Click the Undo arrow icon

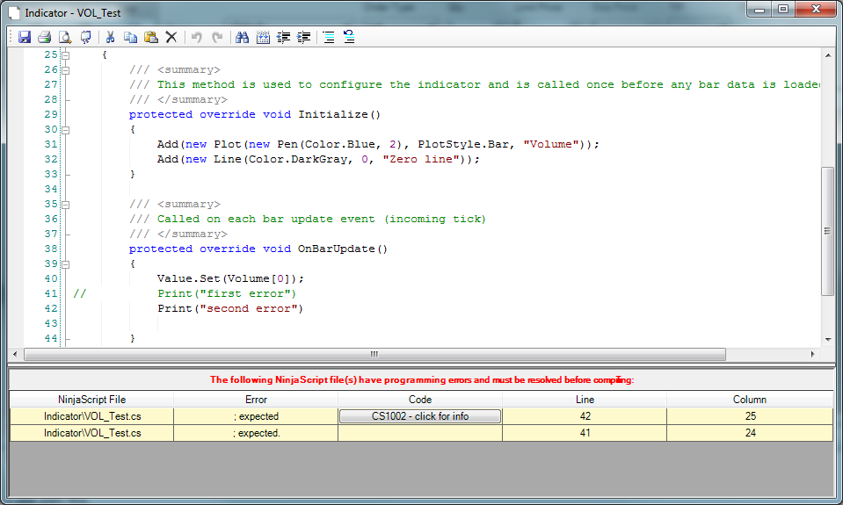click(197, 37)
